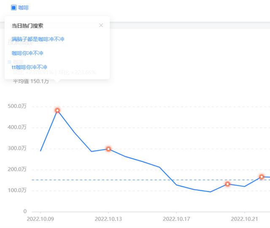Click the hot-search marker above 2022.10.13
This screenshot has height=228, width=270.
tap(108, 149)
